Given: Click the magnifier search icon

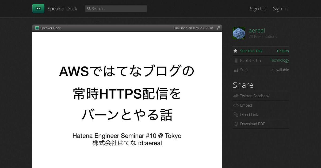Looking at the screenshot, I should 89,9.
